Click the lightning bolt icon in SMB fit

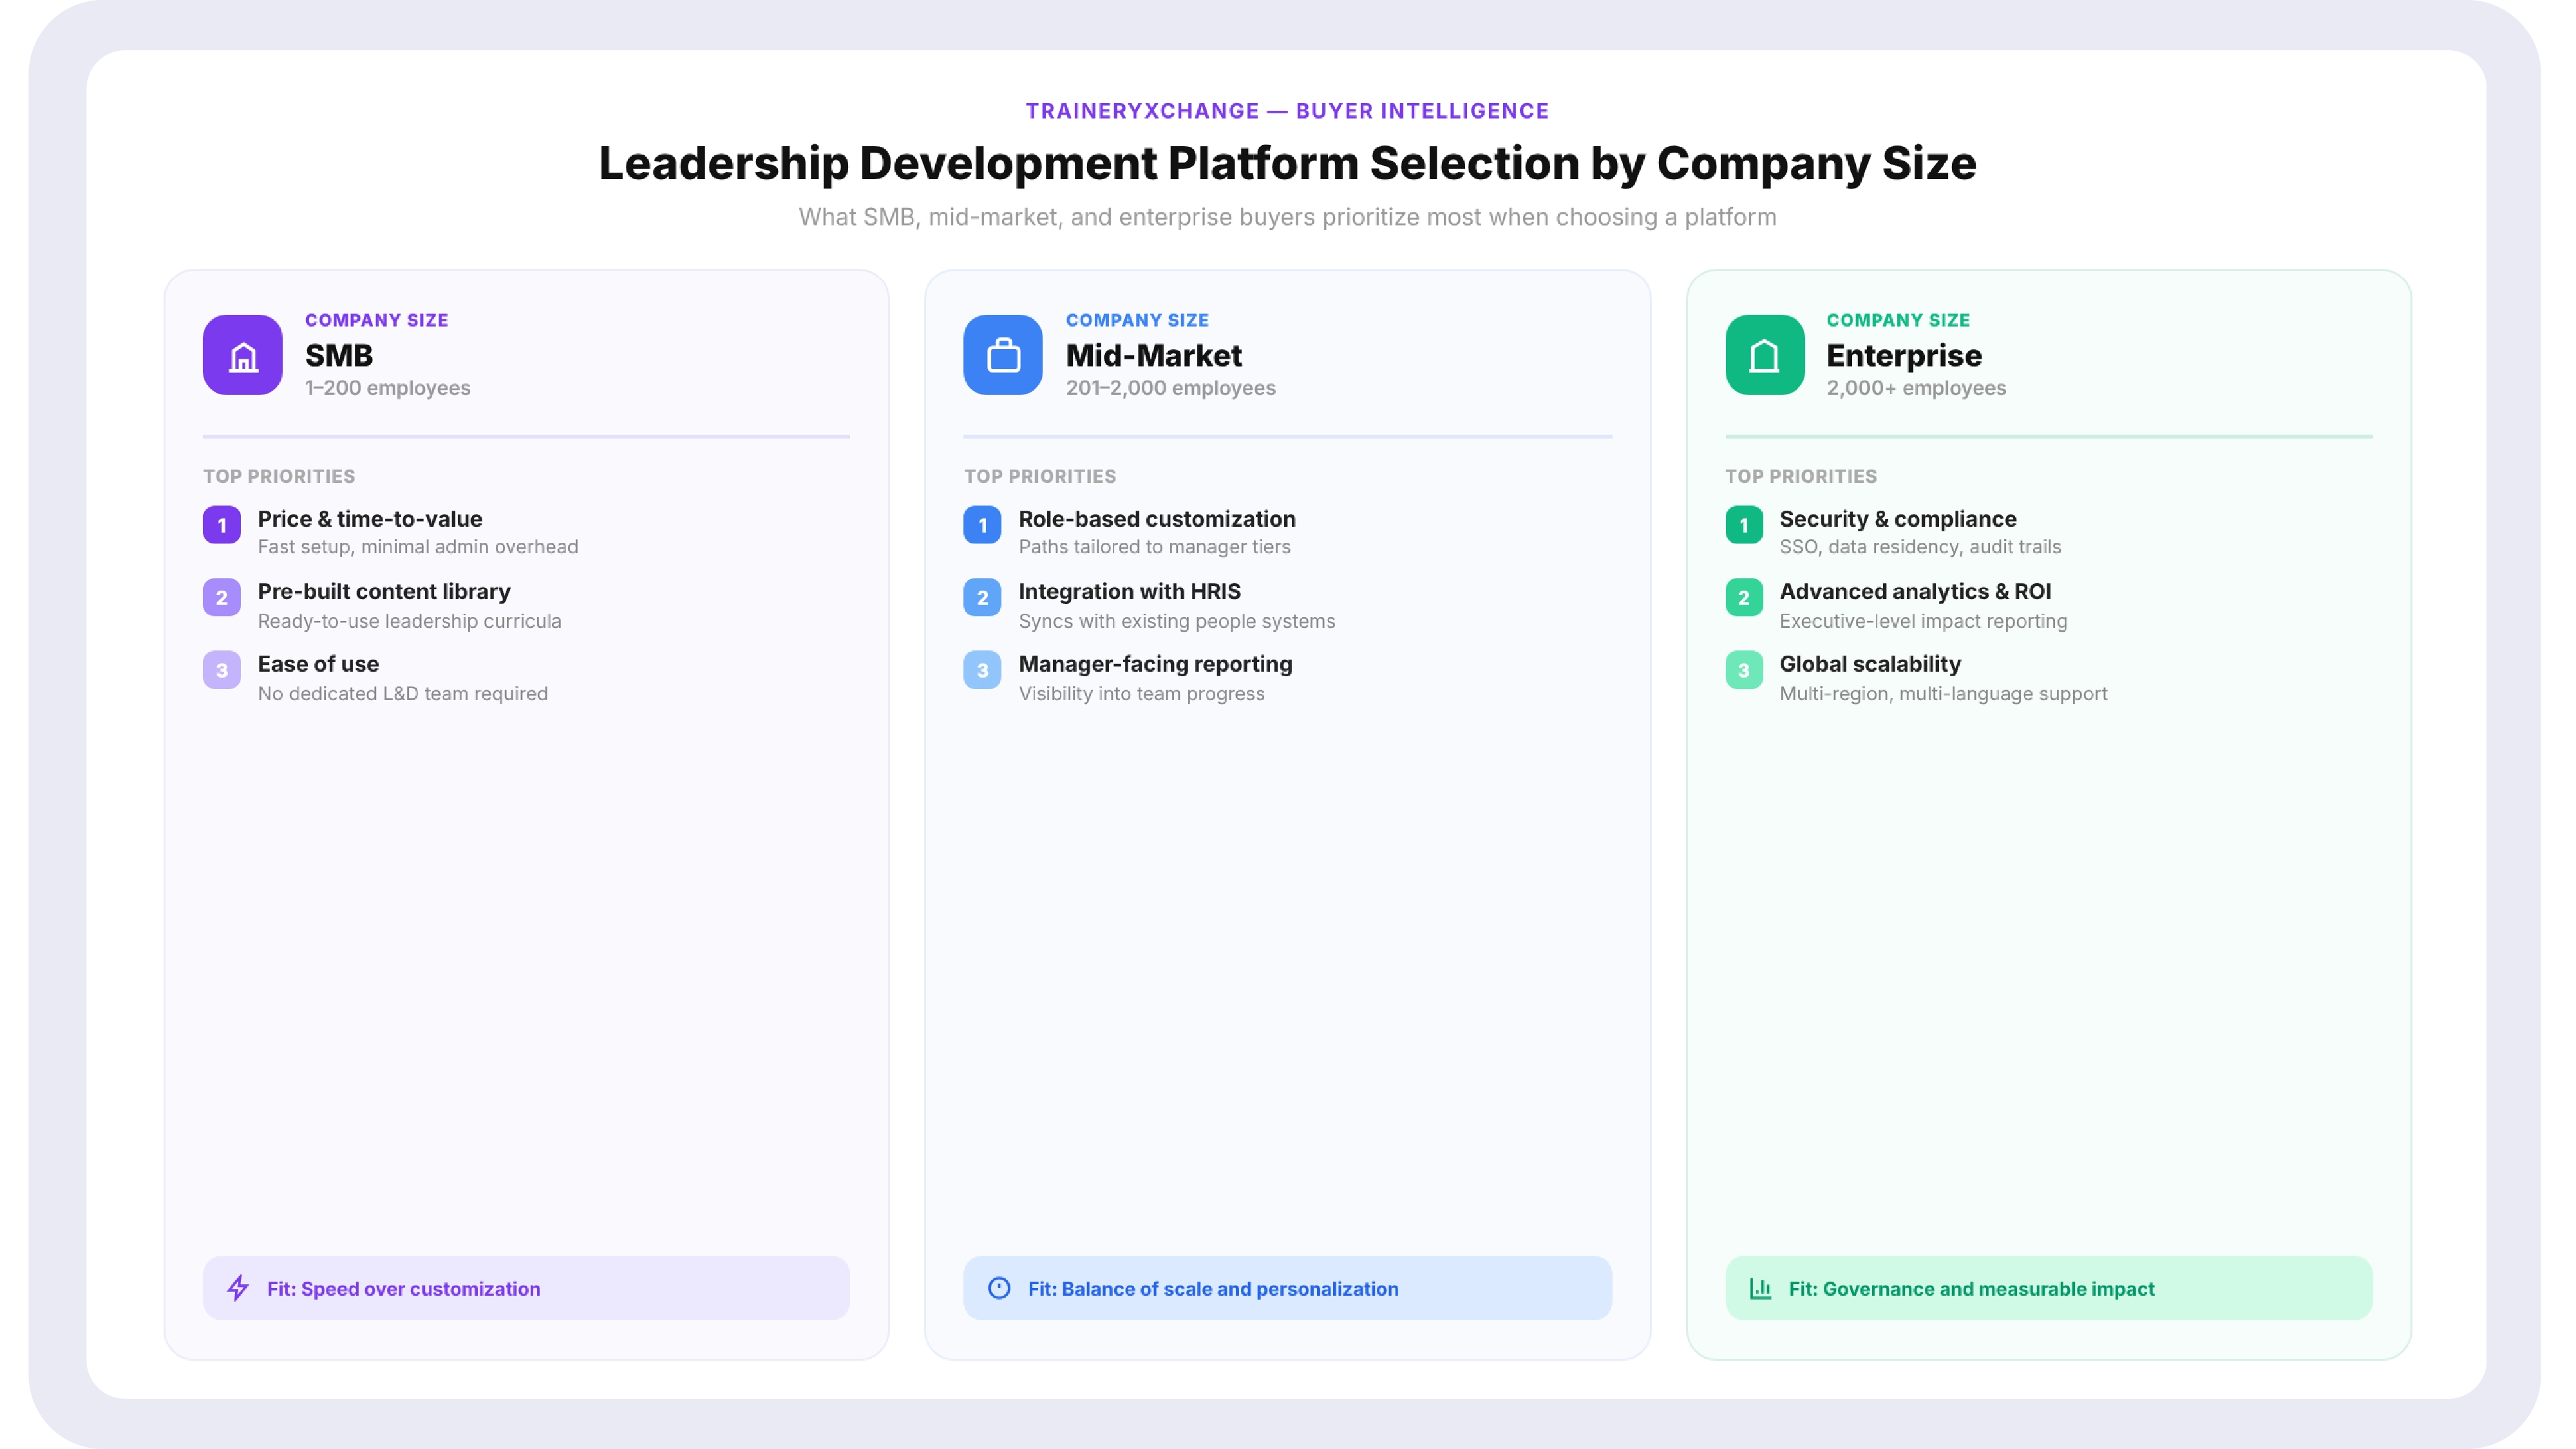click(238, 1288)
